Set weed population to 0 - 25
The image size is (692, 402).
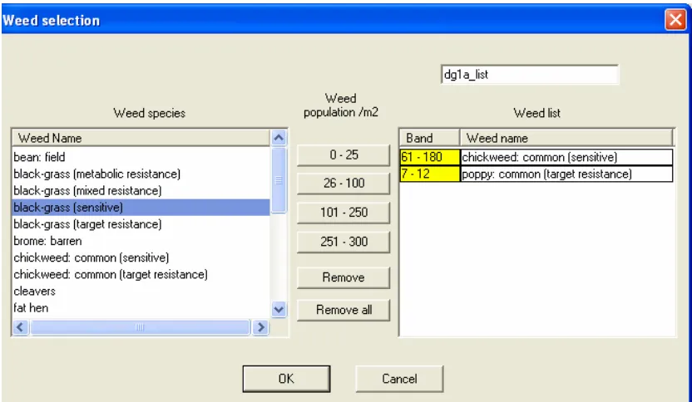[x=344, y=155]
